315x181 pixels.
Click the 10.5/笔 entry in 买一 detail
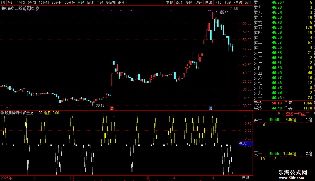pos(290,153)
